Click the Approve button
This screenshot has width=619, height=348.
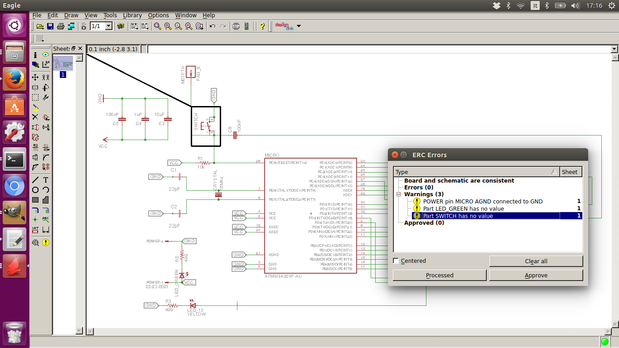point(536,275)
